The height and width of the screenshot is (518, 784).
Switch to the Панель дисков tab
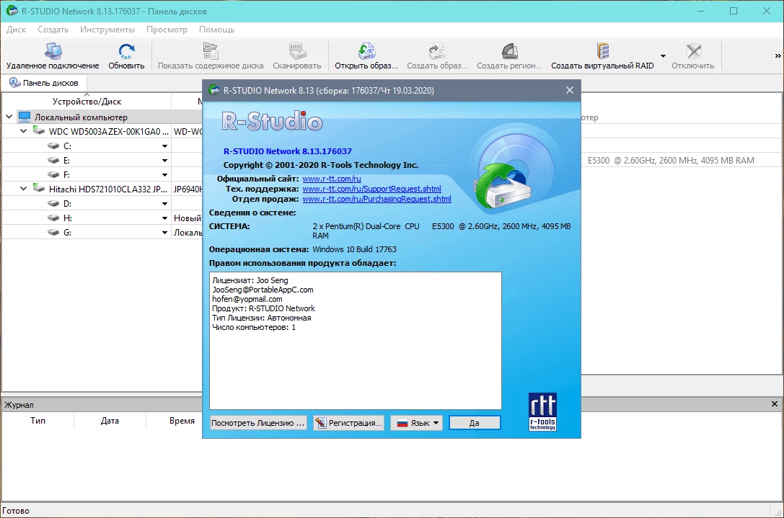point(44,82)
